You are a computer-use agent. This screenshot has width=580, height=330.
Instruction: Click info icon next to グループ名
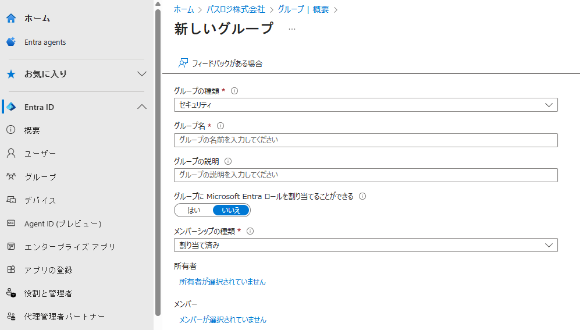(x=220, y=126)
